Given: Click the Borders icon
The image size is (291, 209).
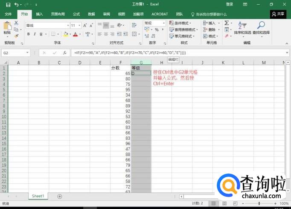Looking at the screenshot, I should tap(53, 34).
